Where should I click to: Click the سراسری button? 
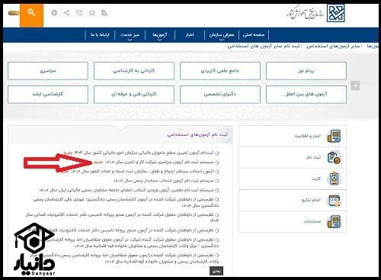[x=48, y=71]
